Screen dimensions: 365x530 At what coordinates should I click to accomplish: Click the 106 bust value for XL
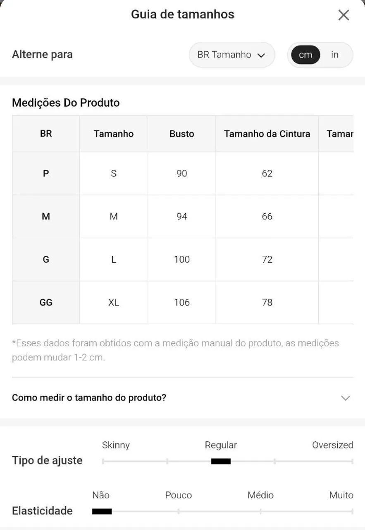[x=182, y=303]
